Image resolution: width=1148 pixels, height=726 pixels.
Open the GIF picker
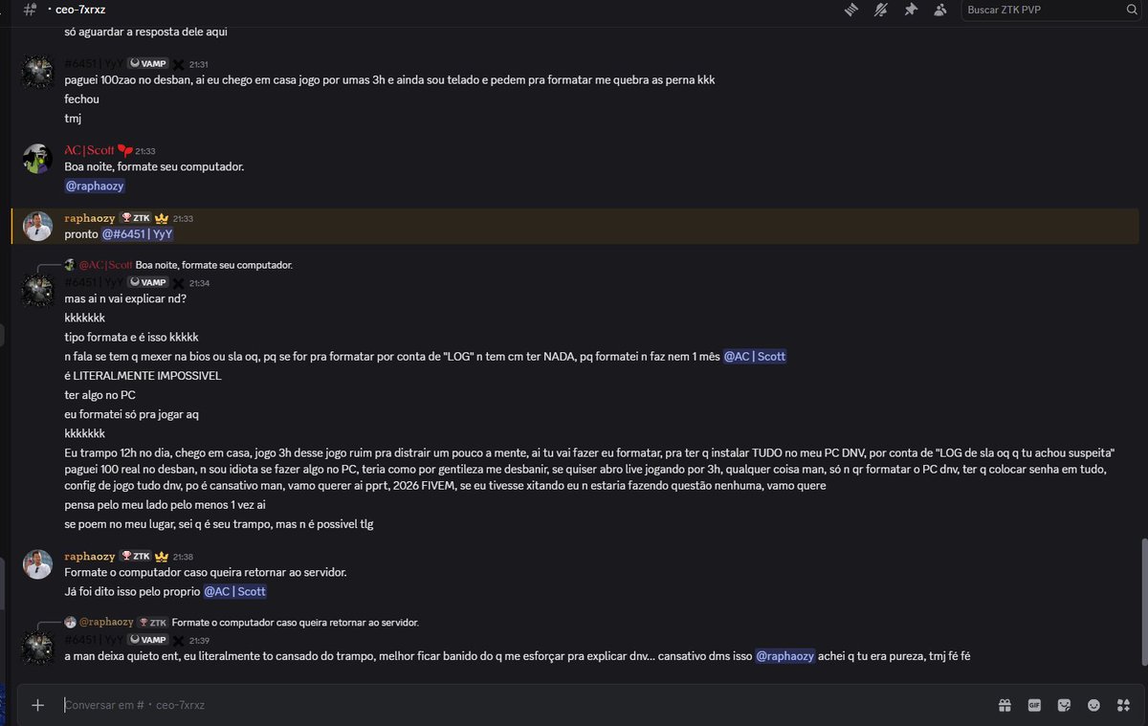[x=1034, y=705]
